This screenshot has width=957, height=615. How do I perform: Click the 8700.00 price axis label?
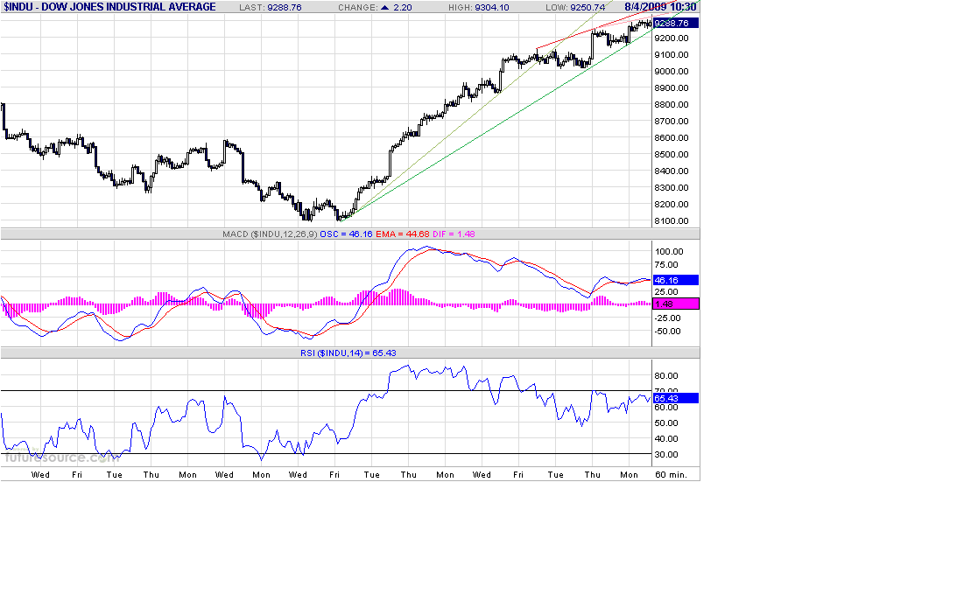pyautogui.click(x=672, y=122)
